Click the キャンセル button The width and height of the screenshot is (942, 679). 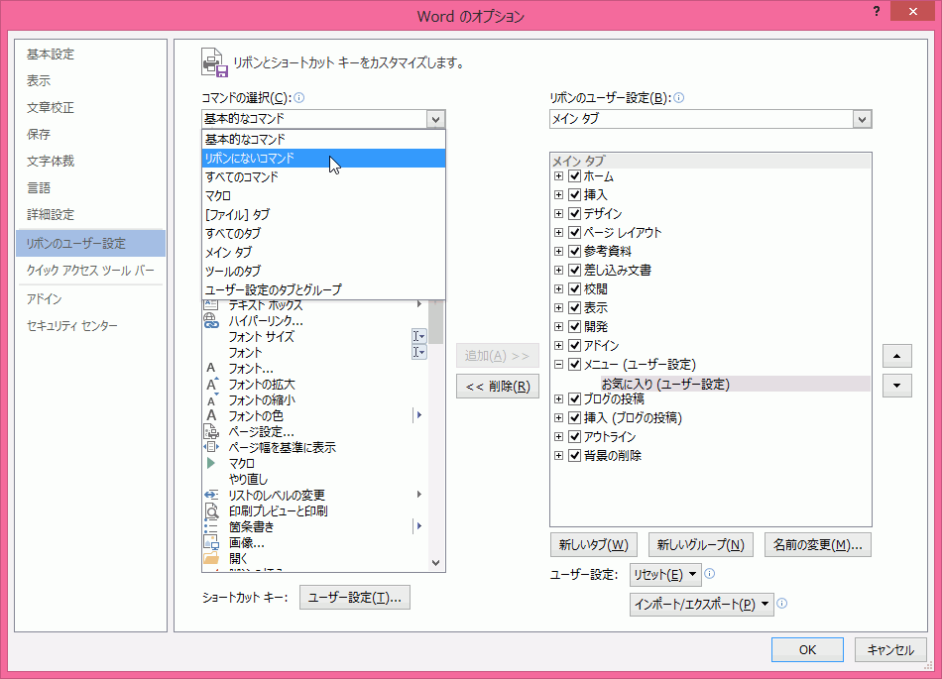click(890, 649)
